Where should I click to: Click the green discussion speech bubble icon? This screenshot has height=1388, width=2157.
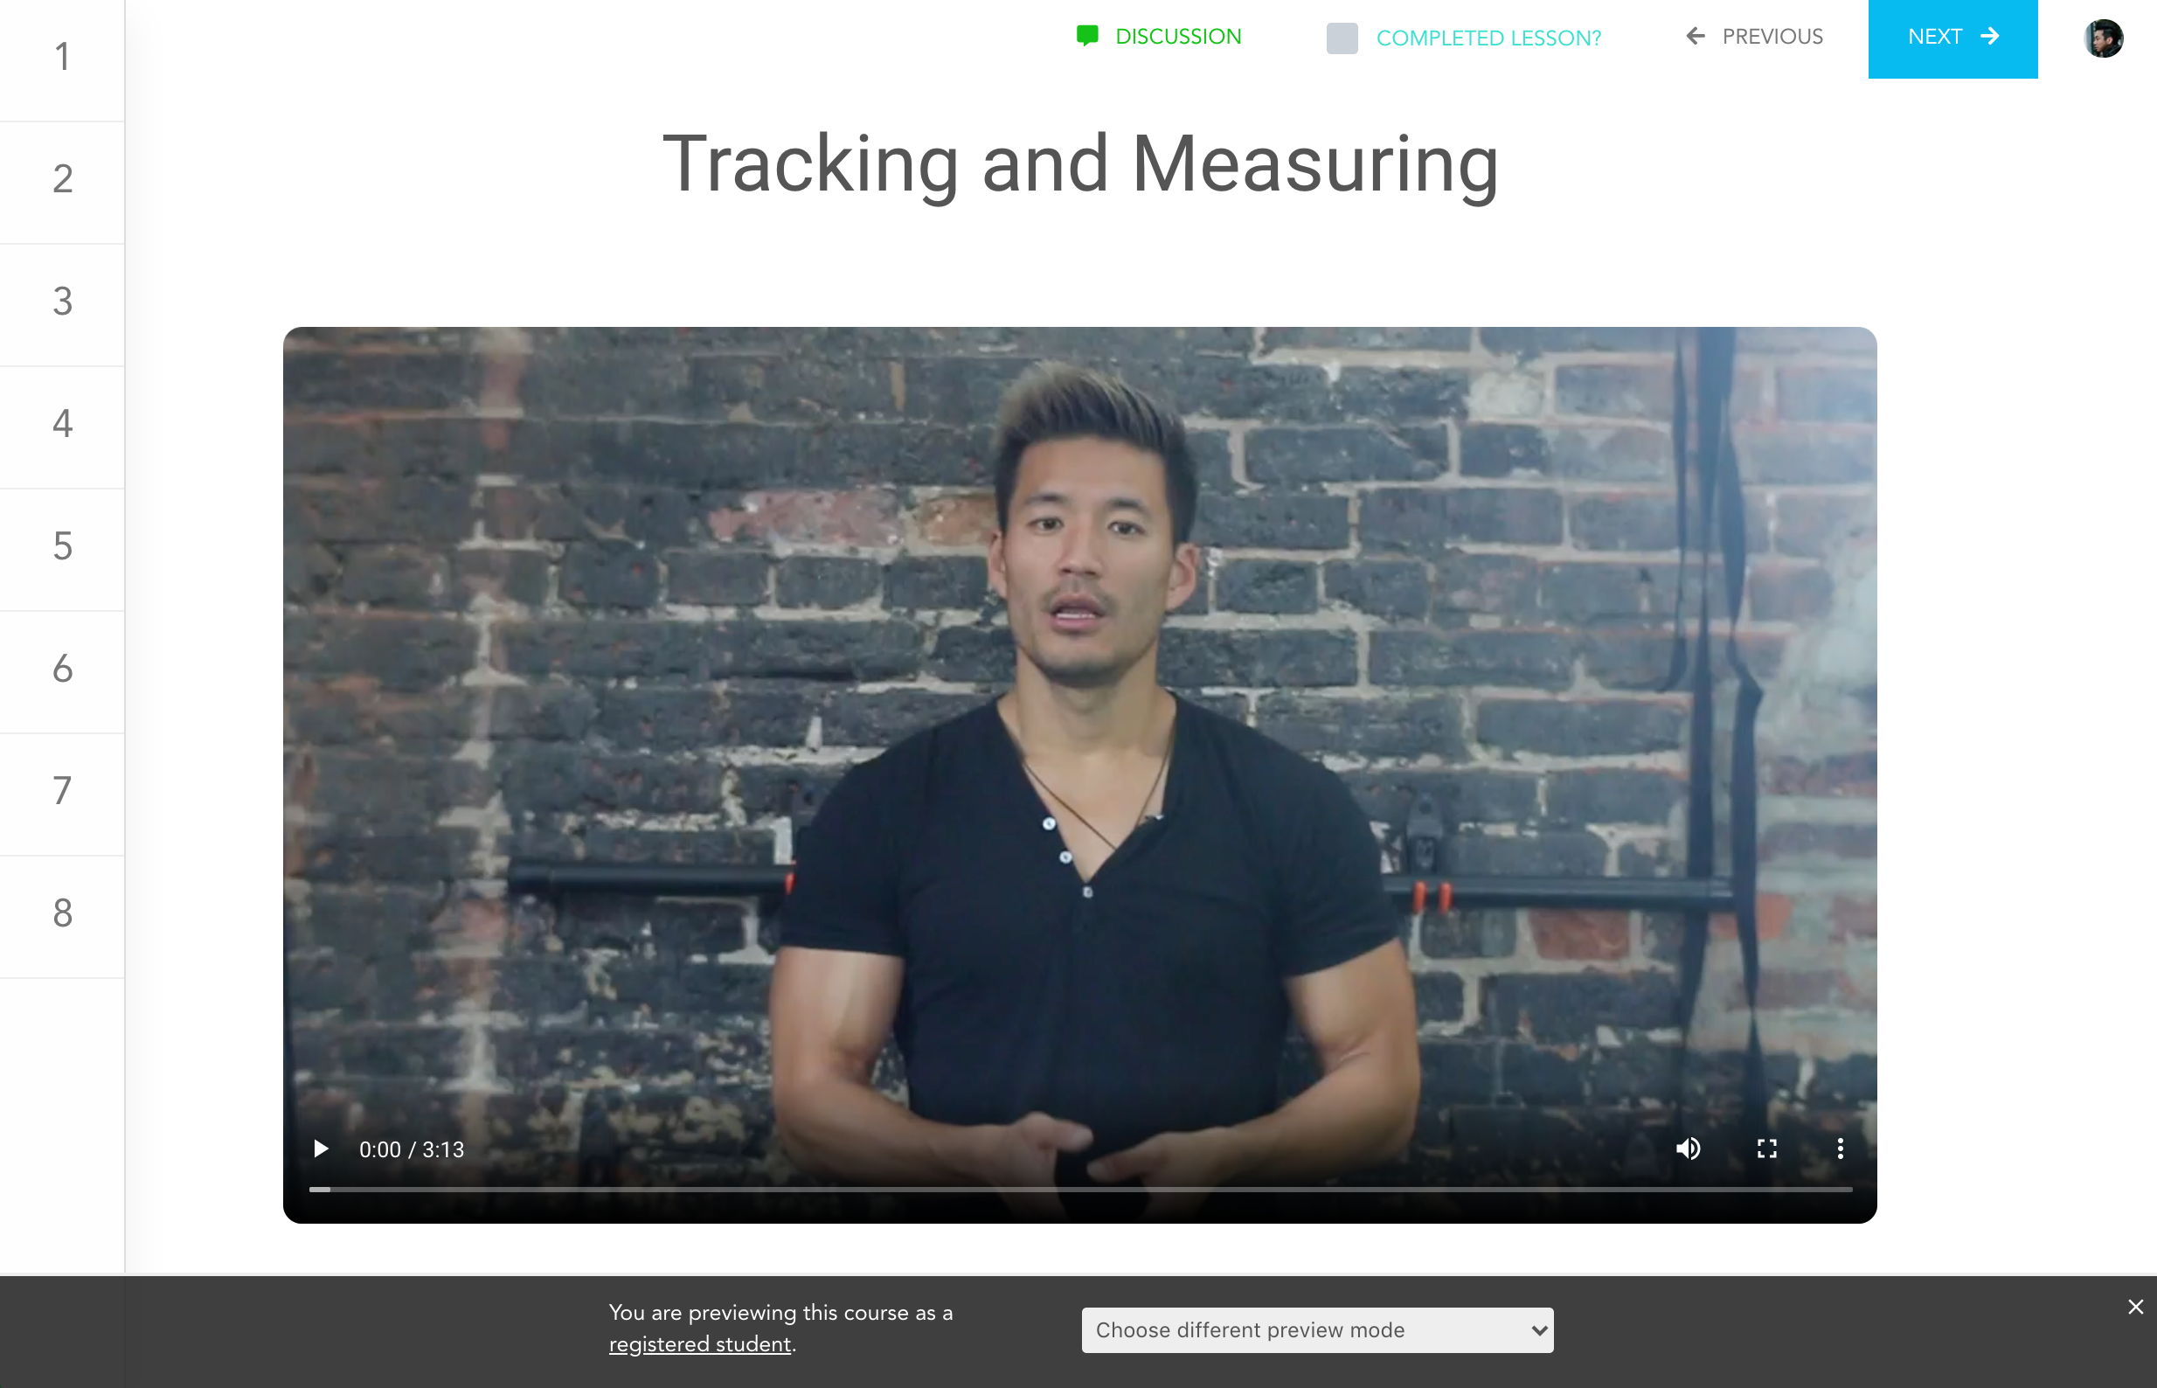click(x=1087, y=36)
